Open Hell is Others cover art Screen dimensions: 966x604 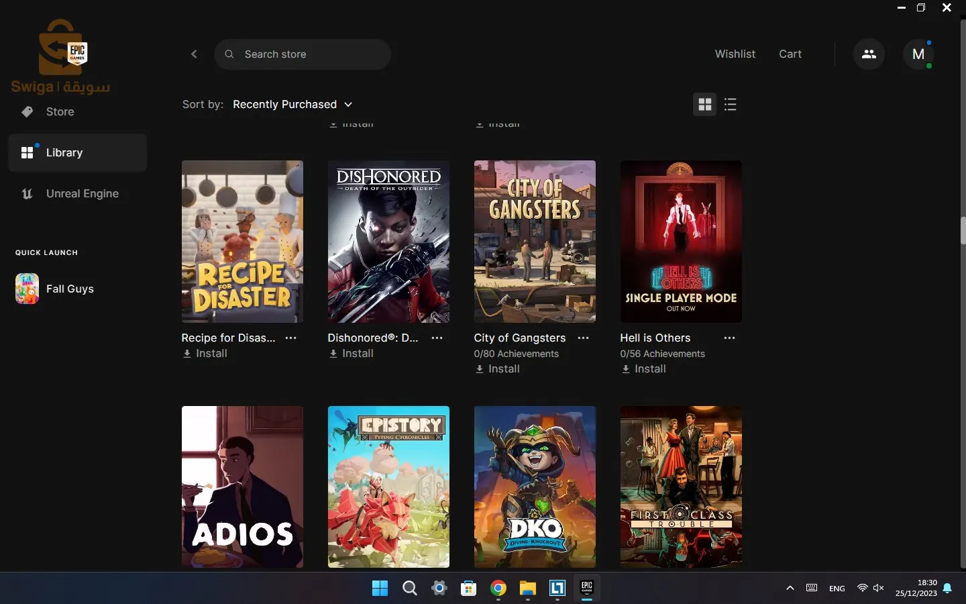coord(681,242)
